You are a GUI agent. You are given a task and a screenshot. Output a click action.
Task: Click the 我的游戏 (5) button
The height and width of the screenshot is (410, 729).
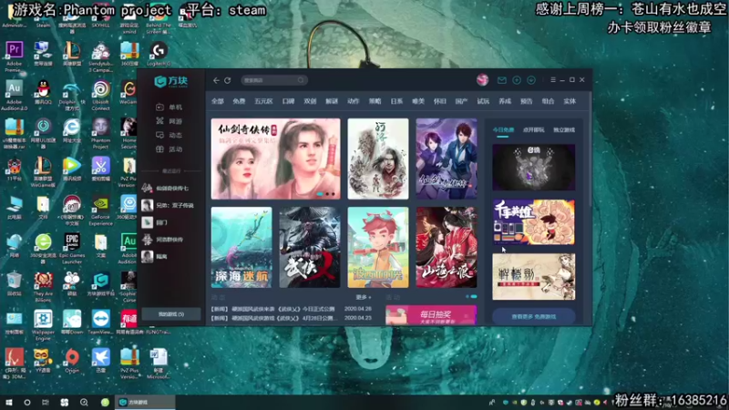(x=170, y=314)
